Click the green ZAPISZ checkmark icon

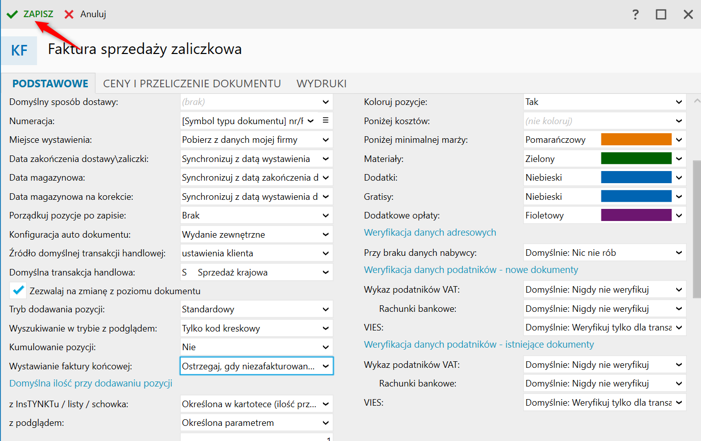(12, 14)
